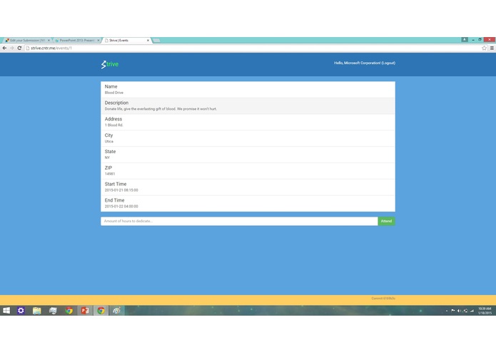Click the "Utica" city value
Viewport: 496px width, 352px height.
coord(108,141)
